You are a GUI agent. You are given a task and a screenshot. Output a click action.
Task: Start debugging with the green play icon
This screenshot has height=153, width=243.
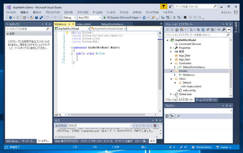(105, 18)
